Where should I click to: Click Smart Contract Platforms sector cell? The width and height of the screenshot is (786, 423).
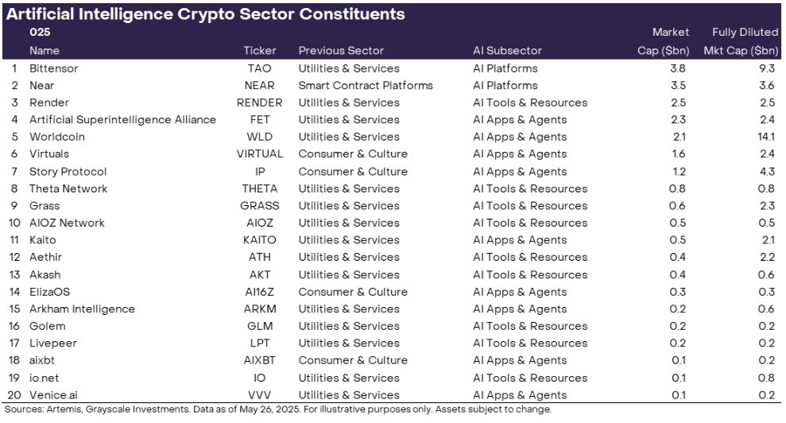click(366, 85)
